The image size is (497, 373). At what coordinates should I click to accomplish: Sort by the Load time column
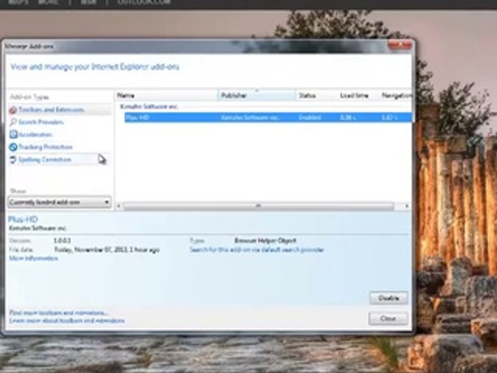pos(358,95)
